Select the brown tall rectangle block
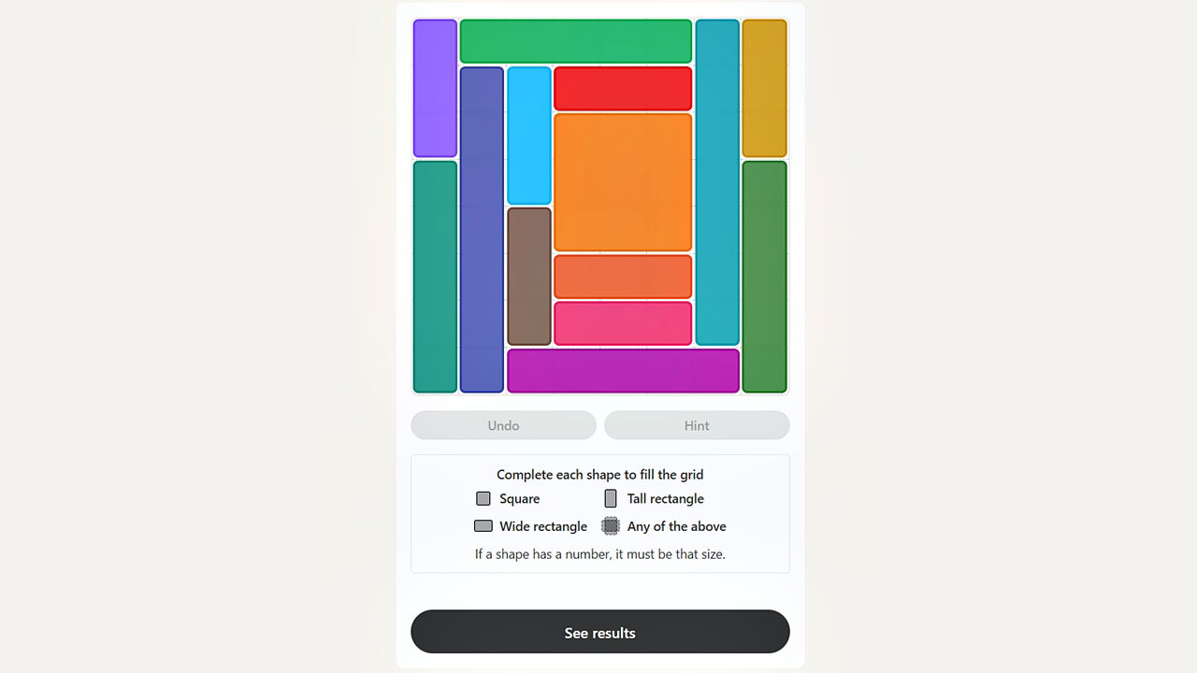The width and height of the screenshot is (1197, 673). (x=529, y=277)
